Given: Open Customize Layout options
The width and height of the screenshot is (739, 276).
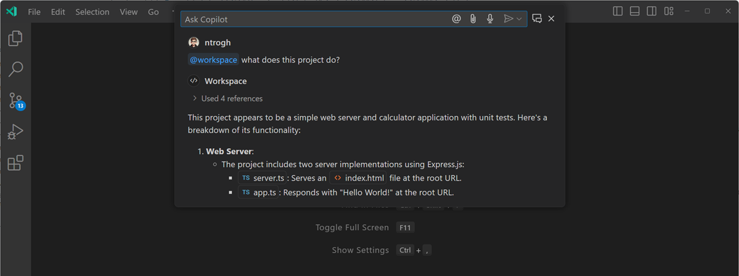Looking at the screenshot, I should [x=669, y=11].
